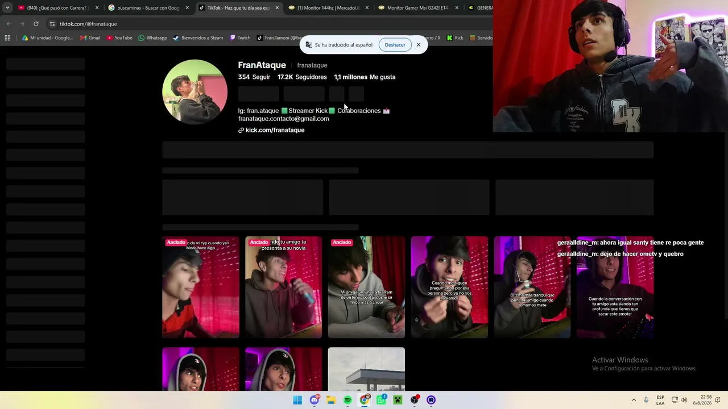Close the Monitor Gamer Msi tab
The height and width of the screenshot is (409, 728).
(x=457, y=8)
